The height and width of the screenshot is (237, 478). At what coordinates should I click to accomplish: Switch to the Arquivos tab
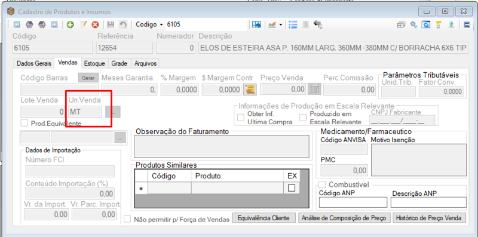145,63
